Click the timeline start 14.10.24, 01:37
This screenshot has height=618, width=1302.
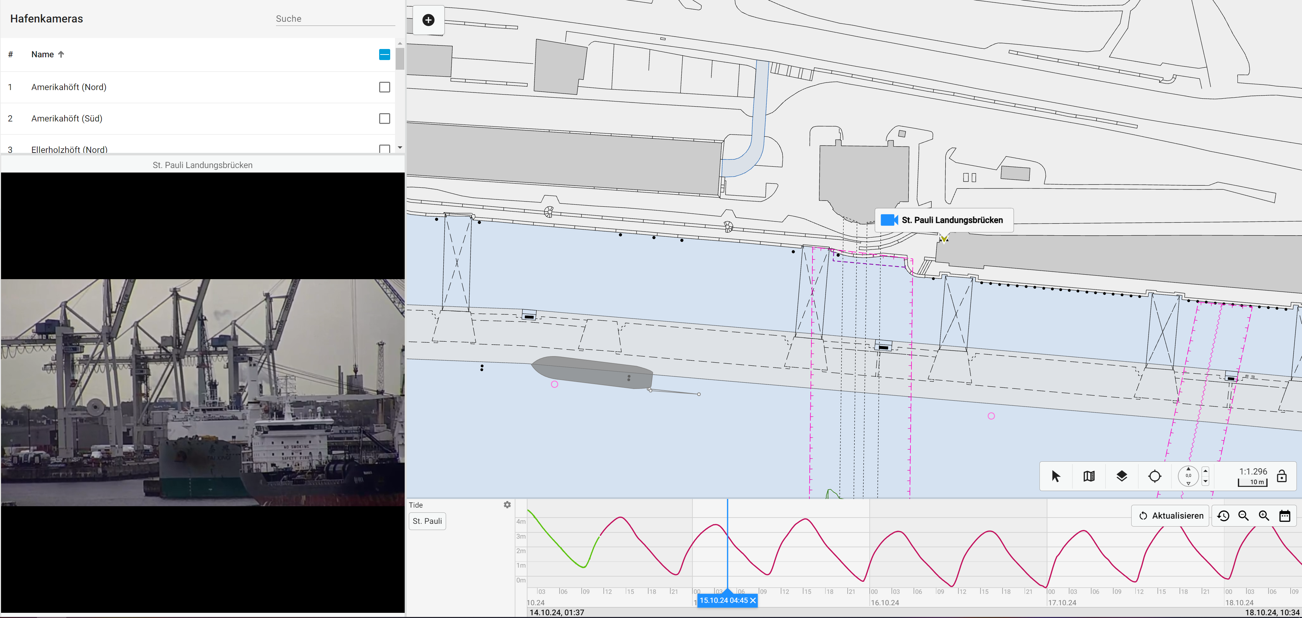tap(556, 612)
